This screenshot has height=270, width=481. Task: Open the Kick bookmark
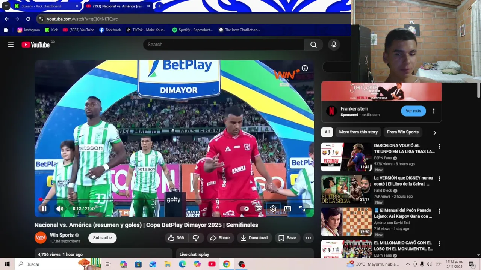click(51, 30)
